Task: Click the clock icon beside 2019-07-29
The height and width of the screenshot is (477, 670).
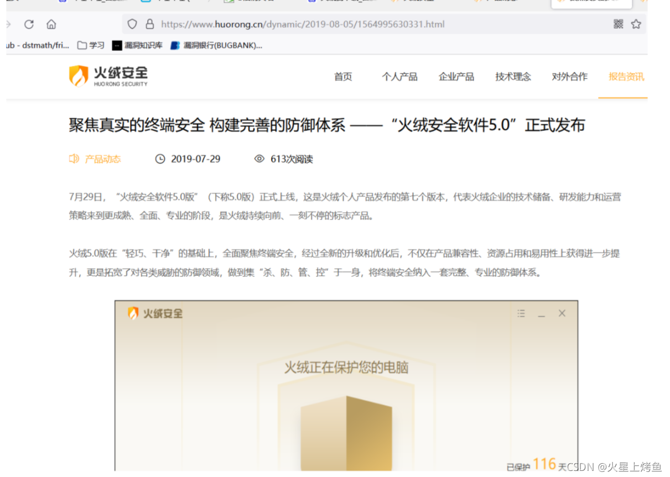Action: pyautogui.click(x=160, y=159)
